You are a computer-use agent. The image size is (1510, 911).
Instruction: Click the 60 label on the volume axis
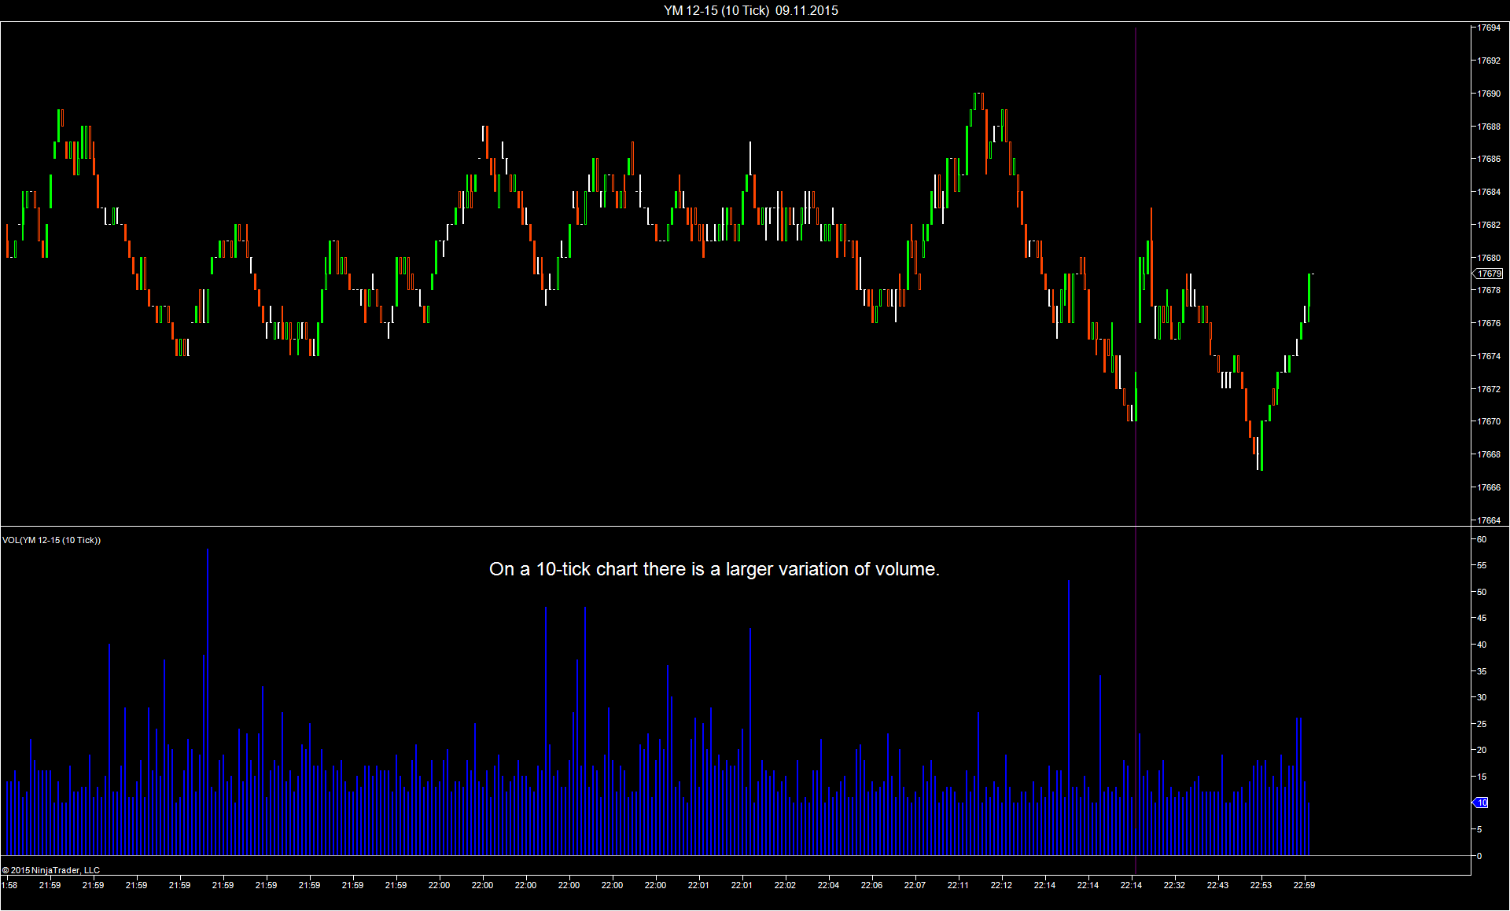pos(1481,539)
